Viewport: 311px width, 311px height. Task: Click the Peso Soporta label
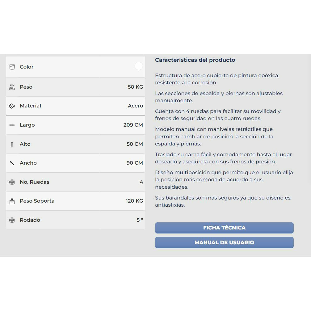(x=37, y=201)
